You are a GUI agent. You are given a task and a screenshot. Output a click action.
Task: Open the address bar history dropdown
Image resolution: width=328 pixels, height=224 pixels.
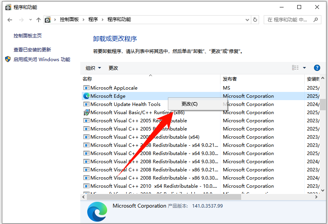[247, 20]
